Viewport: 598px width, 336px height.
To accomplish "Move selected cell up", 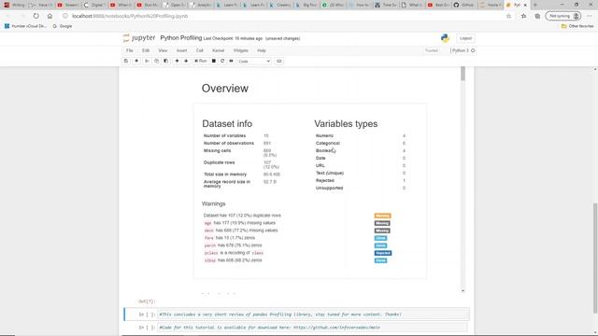I will point(177,61).
